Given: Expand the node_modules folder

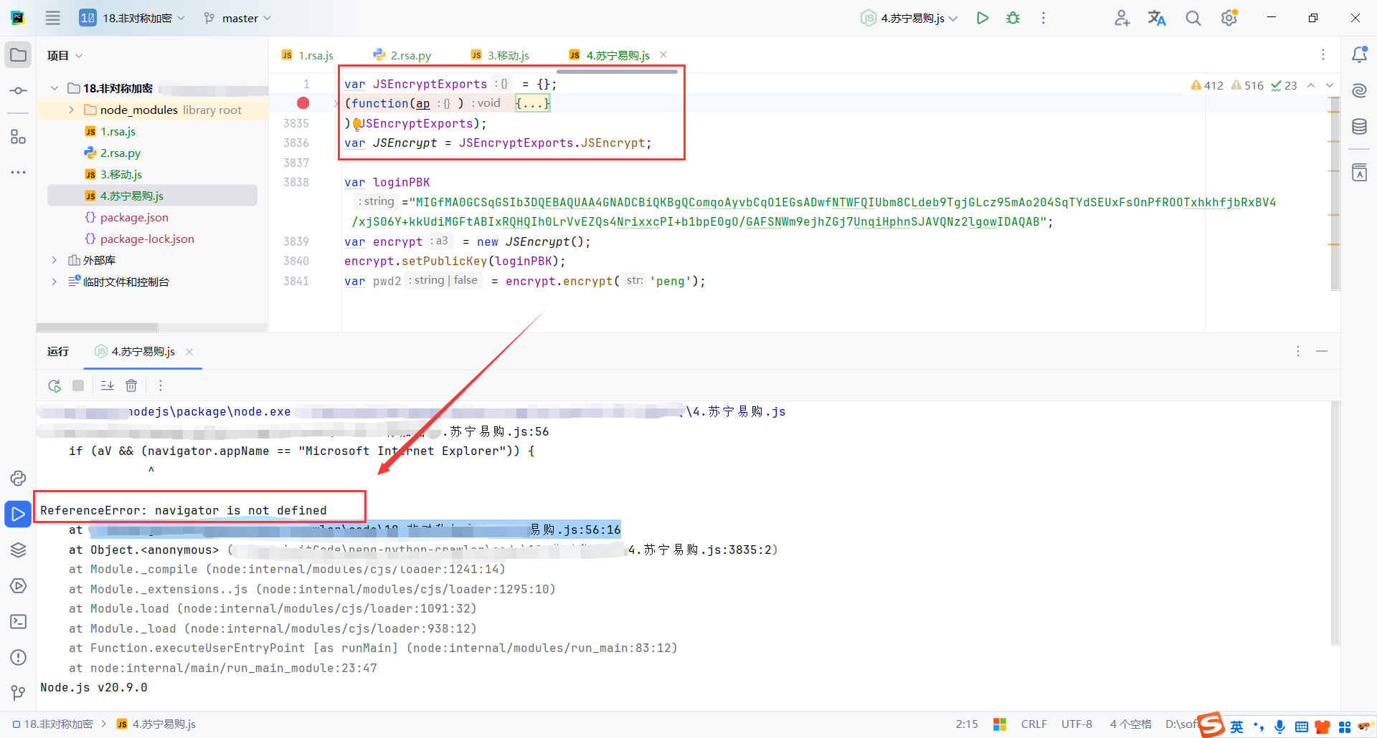Looking at the screenshot, I should pos(71,110).
